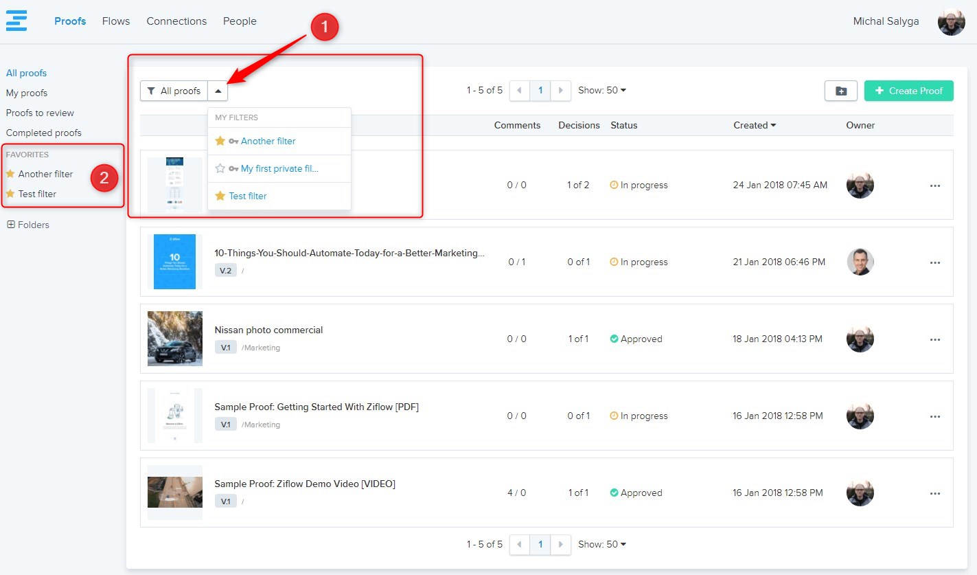Star My first private filter as favorite
This screenshot has width=977, height=575.
(x=220, y=168)
